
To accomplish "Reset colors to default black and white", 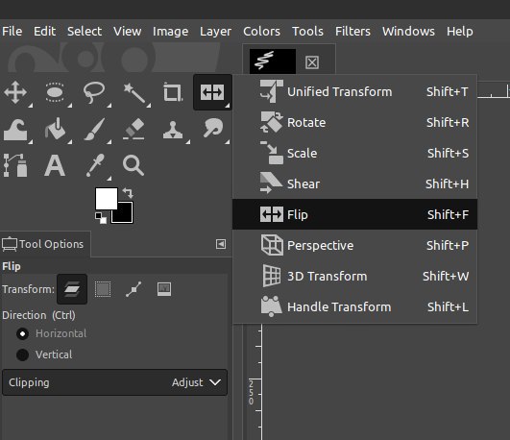I will click(101, 218).
